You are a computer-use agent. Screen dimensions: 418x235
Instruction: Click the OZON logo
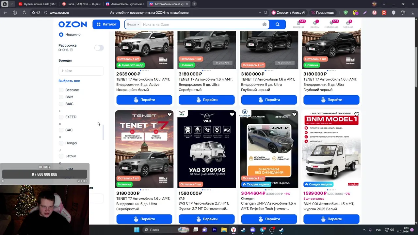click(72, 24)
